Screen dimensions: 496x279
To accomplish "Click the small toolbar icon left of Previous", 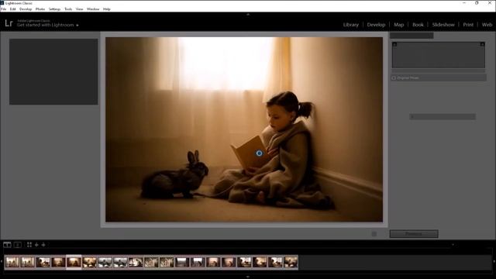I will [374, 234].
